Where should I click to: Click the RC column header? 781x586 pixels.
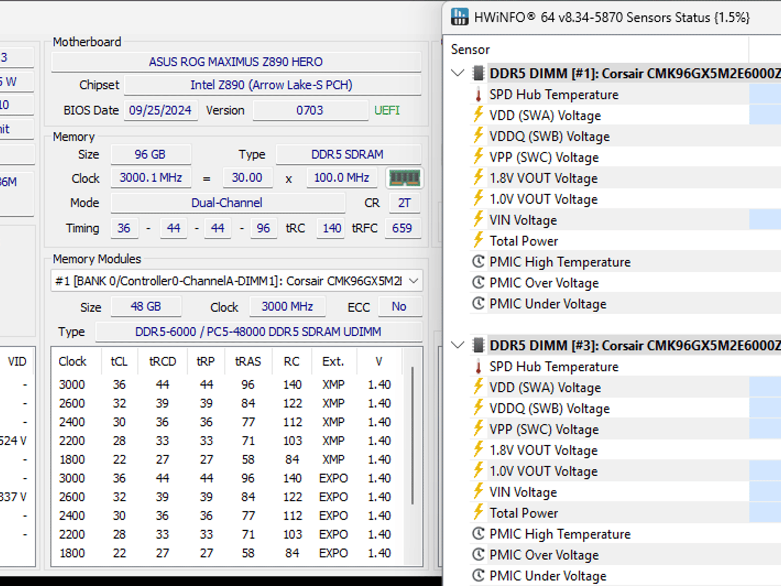coord(291,361)
